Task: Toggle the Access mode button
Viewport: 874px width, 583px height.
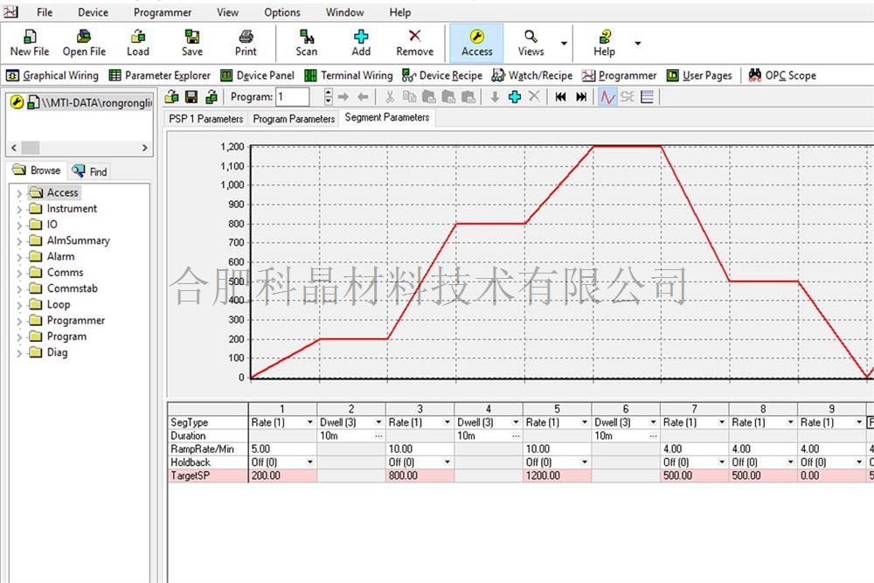Action: [476, 42]
